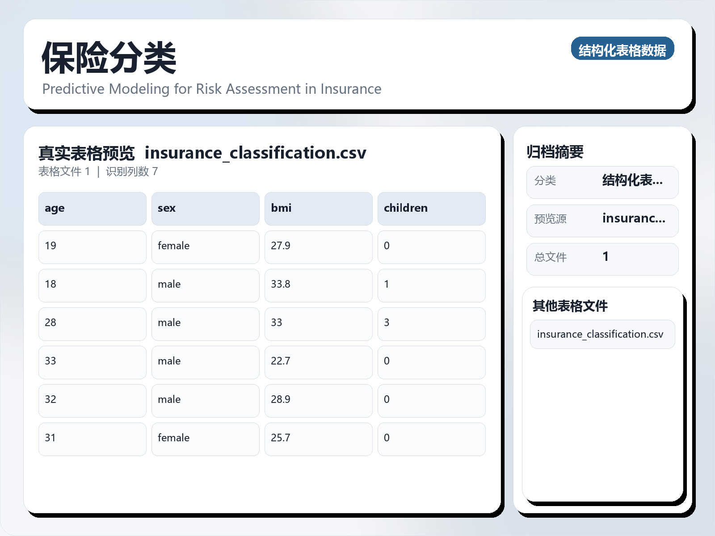715x536 pixels.
Task: Click the 结构化表格数据 badge
Action: 622,50
